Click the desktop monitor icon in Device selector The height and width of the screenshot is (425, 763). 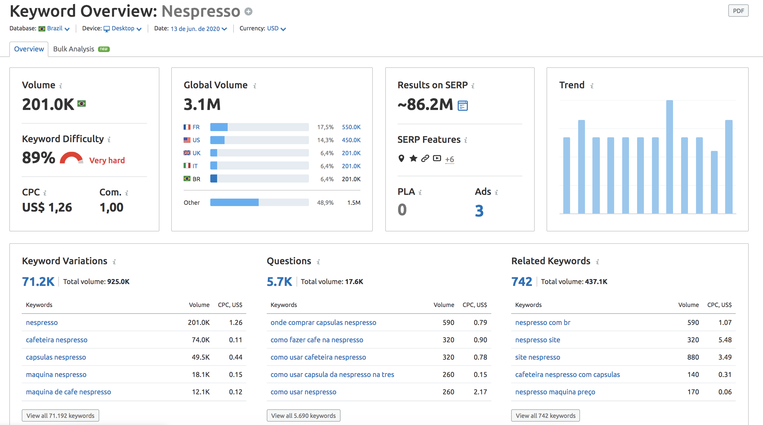[107, 29]
